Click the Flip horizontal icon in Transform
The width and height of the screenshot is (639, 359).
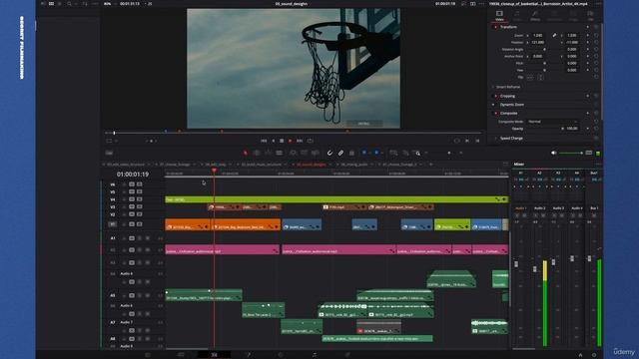pyautogui.click(x=530, y=78)
